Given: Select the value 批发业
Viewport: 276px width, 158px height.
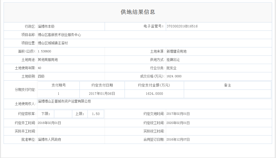Looking at the screenshot, I should pos(171,68).
